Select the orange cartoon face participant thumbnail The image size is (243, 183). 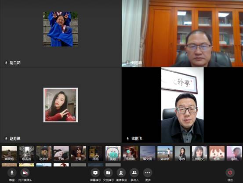click(x=217, y=153)
